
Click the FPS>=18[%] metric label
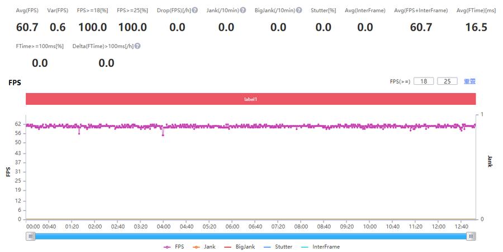pos(92,10)
